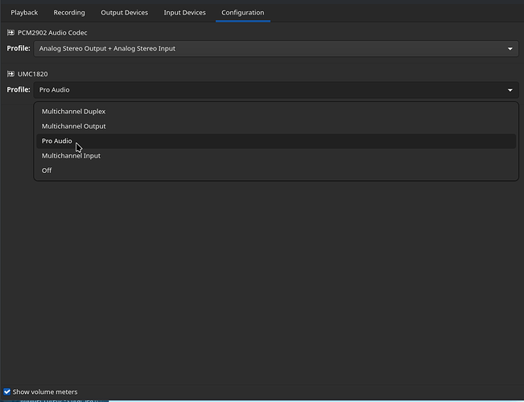The width and height of the screenshot is (524, 402).
Task: Go to the Output Devices tab
Action: [124, 13]
